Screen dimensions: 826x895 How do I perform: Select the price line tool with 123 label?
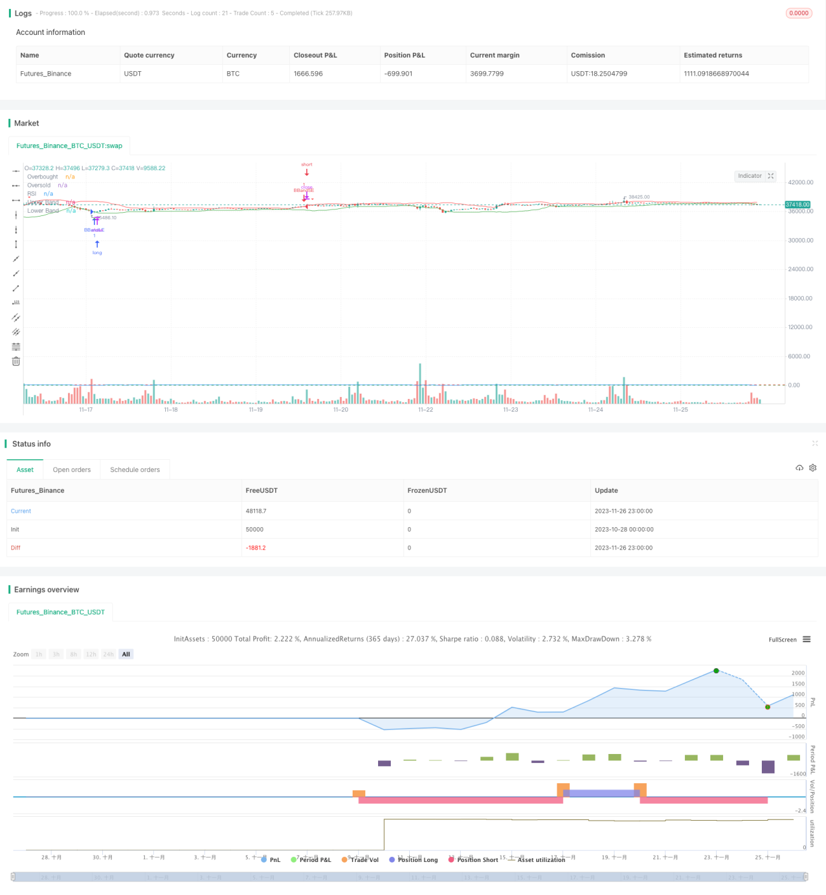[x=16, y=302]
